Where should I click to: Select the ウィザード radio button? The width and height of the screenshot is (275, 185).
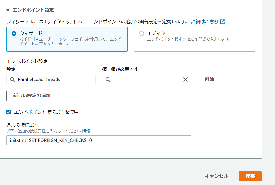(14, 33)
